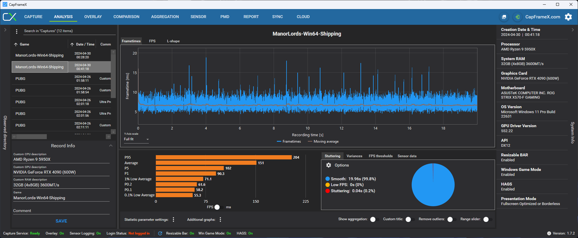Edit the Custom RAM description field
Viewport: 578px width, 238px height.
click(x=61, y=185)
